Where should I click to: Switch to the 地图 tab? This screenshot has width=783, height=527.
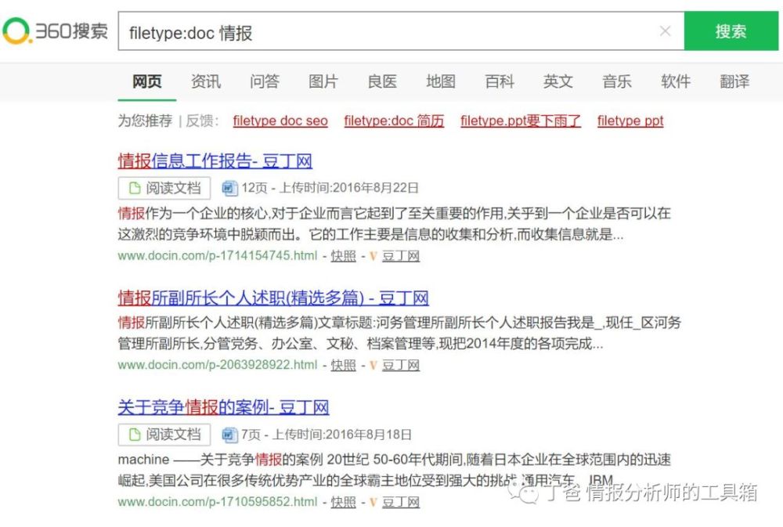click(x=440, y=81)
